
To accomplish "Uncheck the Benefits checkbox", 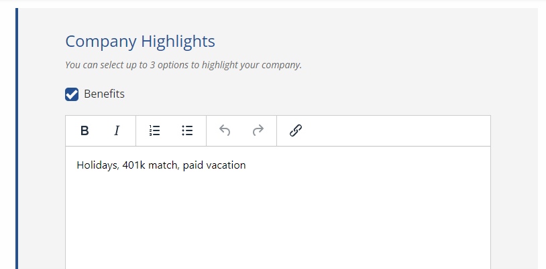I will click(x=72, y=94).
